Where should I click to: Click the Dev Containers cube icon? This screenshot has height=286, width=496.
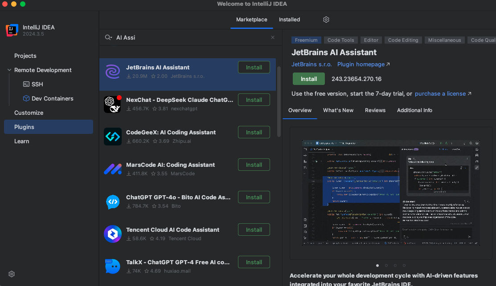click(26, 98)
